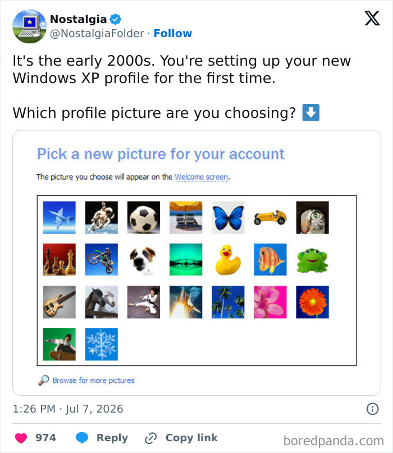
Task: Select the blue butterfly picture
Action: [x=228, y=218]
